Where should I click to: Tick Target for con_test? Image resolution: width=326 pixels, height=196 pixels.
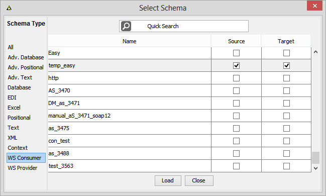point(286,141)
